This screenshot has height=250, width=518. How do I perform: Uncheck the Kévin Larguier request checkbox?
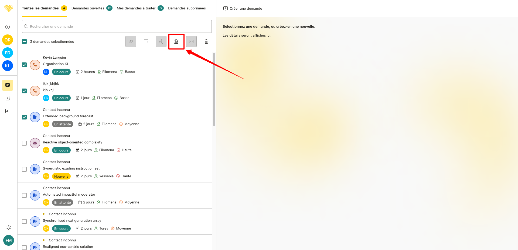(24, 65)
